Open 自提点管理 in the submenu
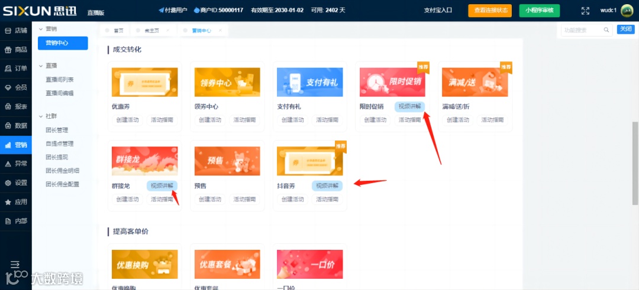The height and width of the screenshot is (290, 639). coord(60,144)
